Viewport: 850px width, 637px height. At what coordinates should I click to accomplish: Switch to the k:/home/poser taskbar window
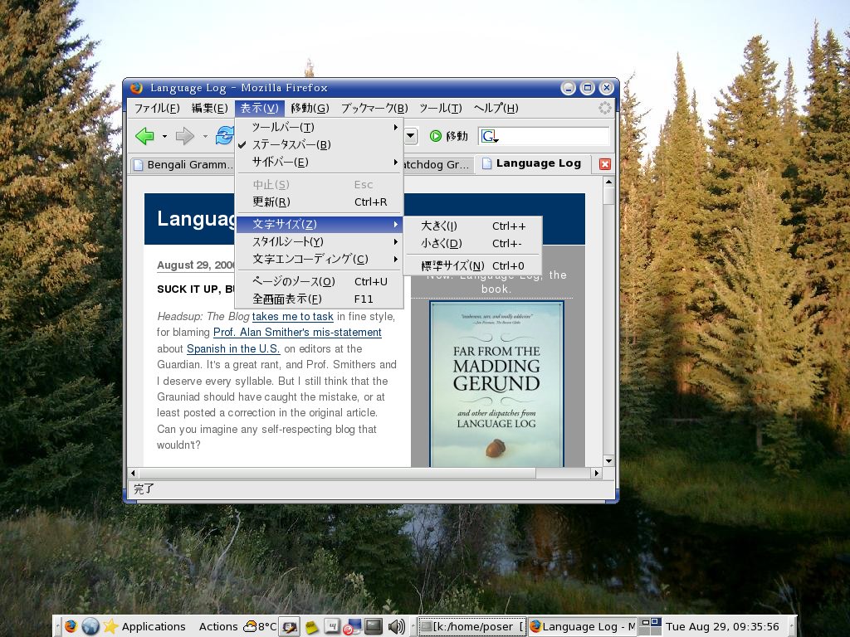pos(472,627)
